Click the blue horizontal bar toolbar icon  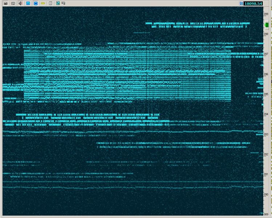point(36,3)
